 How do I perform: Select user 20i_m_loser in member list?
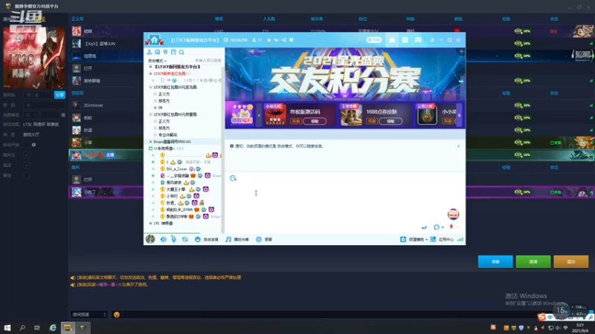coord(177,169)
